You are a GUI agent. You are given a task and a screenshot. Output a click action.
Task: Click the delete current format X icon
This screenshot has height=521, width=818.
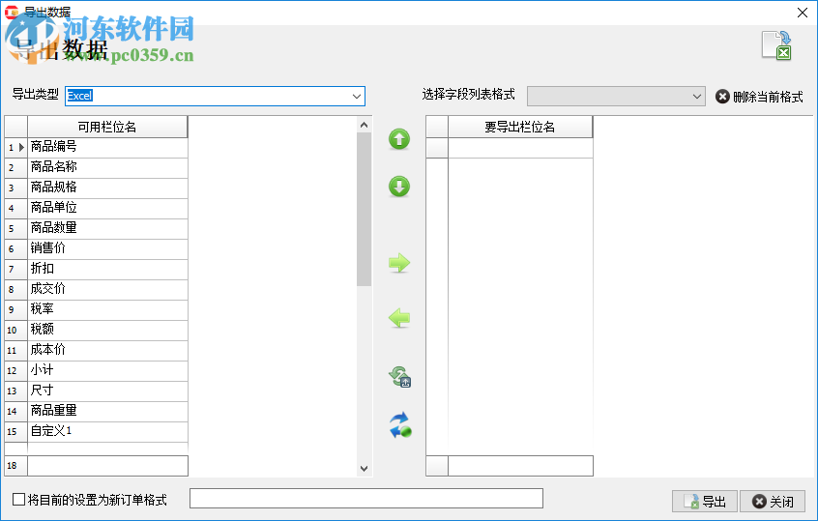click(x=722, y=97)
